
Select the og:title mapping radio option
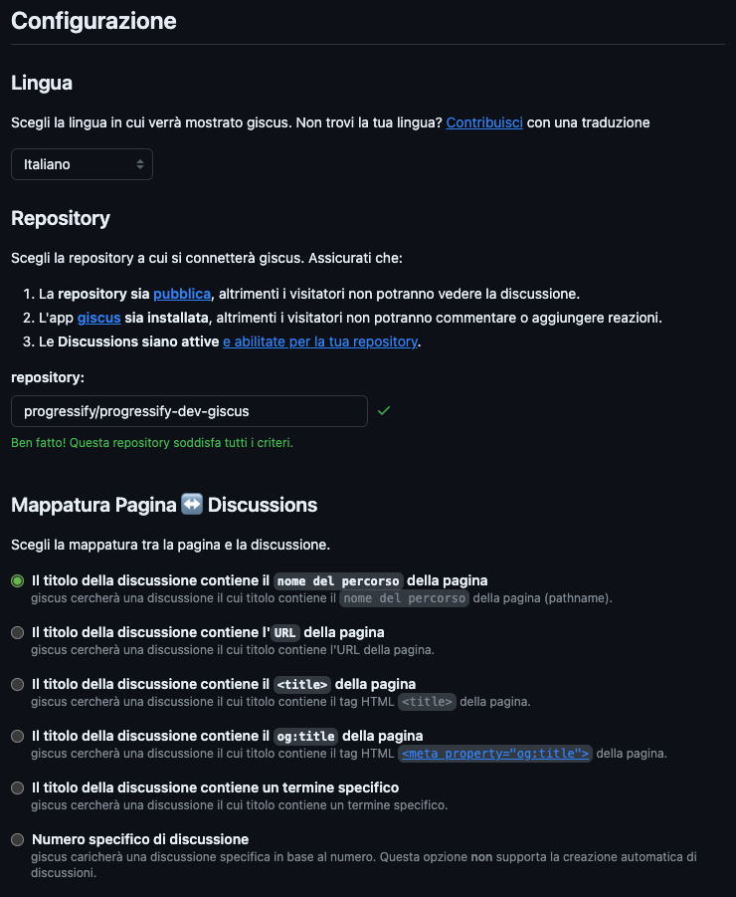click(18, 736)
